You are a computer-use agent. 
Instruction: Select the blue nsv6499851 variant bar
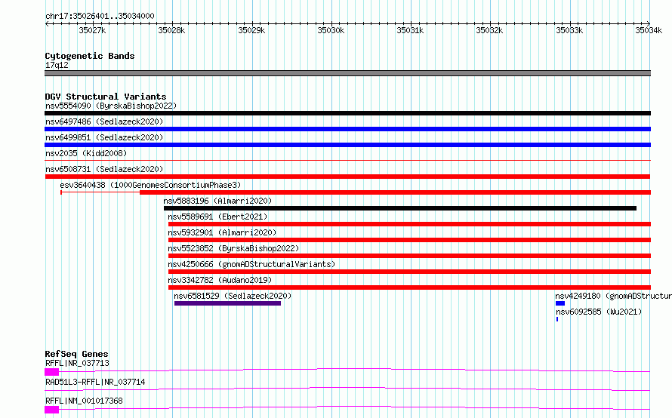coord(347,145)
